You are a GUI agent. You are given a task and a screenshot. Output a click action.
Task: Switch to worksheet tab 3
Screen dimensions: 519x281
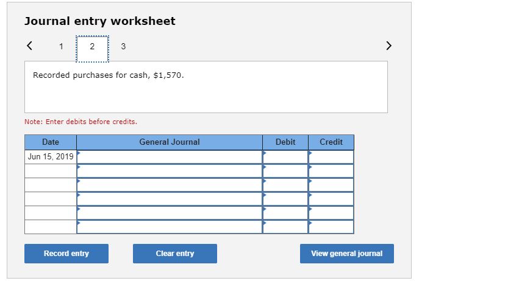[x=123, y=46]
